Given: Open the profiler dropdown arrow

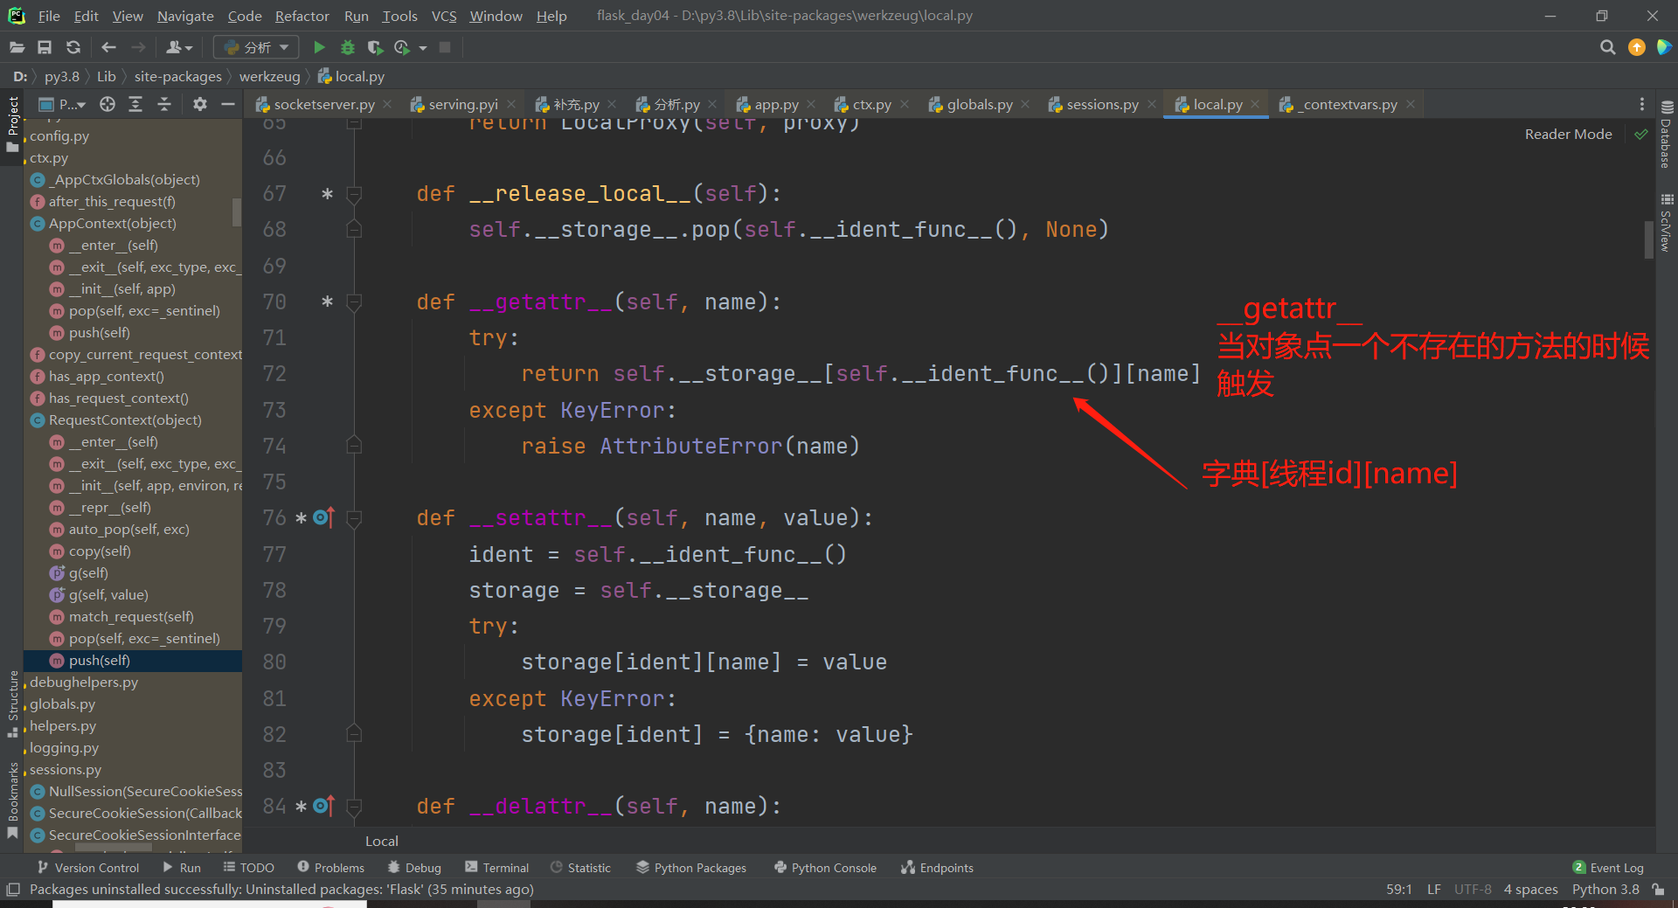Looking at the screenshot, I should tap(423, 48).
